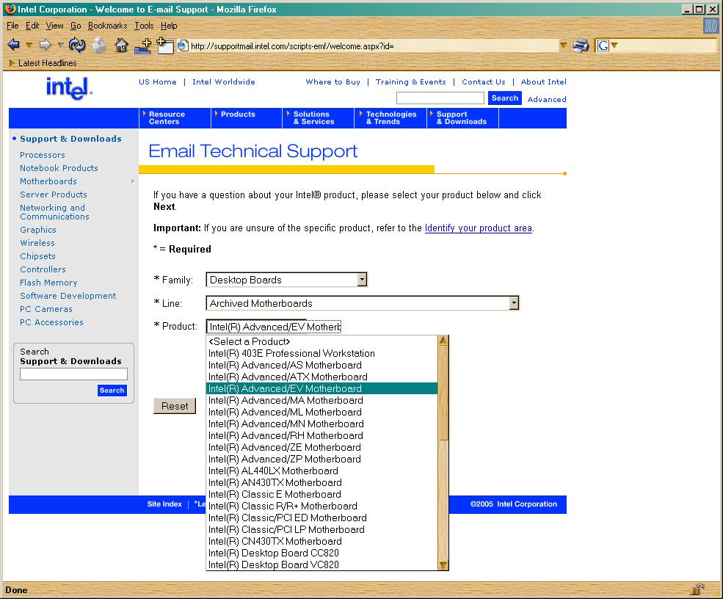
Task: Click the sidebar Search button
Action: [x=112, y=390]
